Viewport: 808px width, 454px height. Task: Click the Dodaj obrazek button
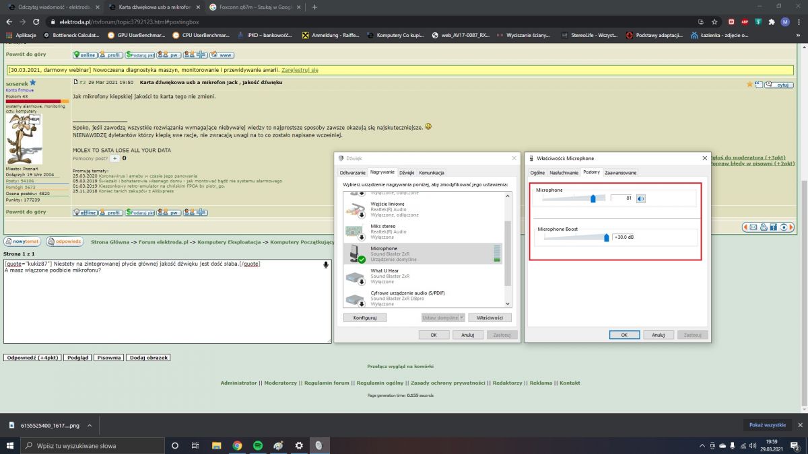tap(147, 358)
